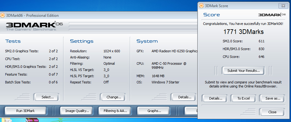
Task: Click the HLSL PS Target value 3_0
Action: point(106,76)
